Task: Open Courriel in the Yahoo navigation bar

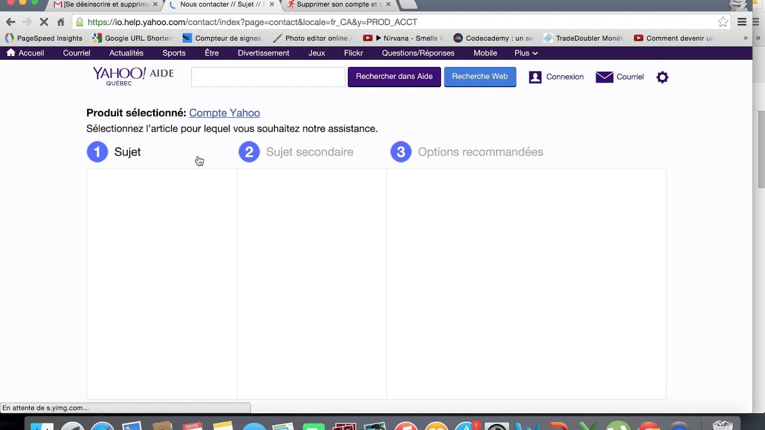Action: (x=76, y=53)
